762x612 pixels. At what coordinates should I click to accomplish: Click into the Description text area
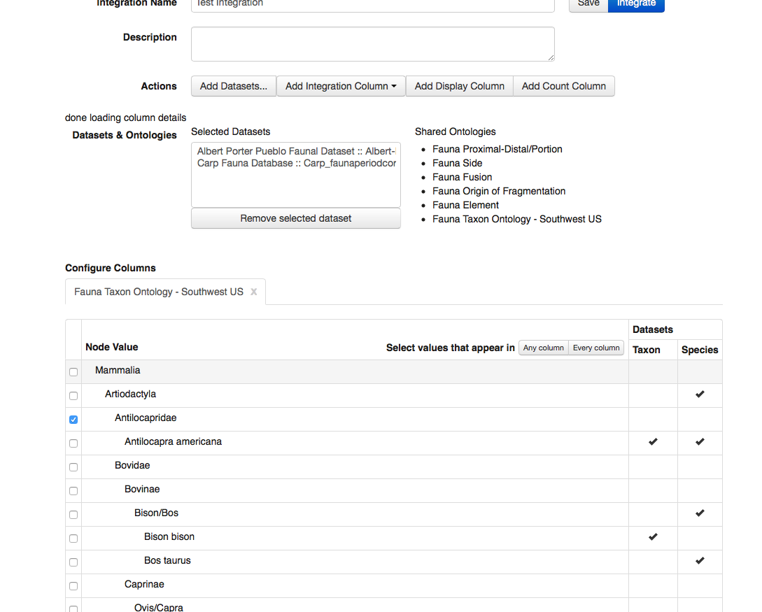click(373, 44)
